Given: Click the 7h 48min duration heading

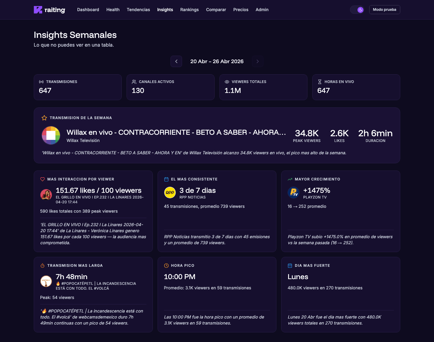Looking at the screenshot, I should 72,277.
